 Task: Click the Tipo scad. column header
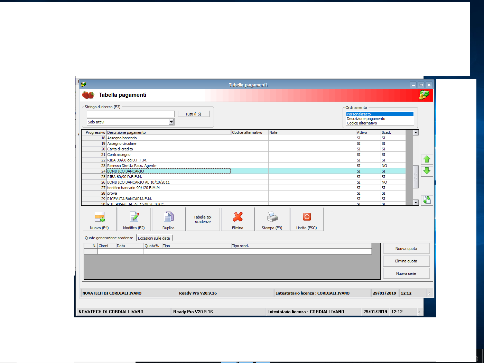pos(301,246)
